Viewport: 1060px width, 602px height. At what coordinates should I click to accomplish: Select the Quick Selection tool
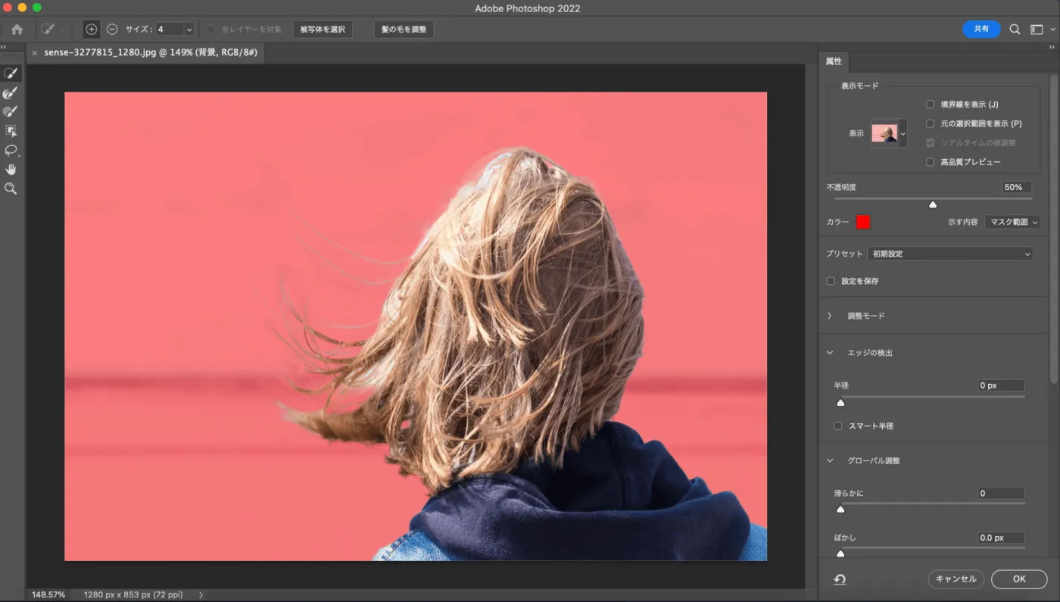(11, 73)
